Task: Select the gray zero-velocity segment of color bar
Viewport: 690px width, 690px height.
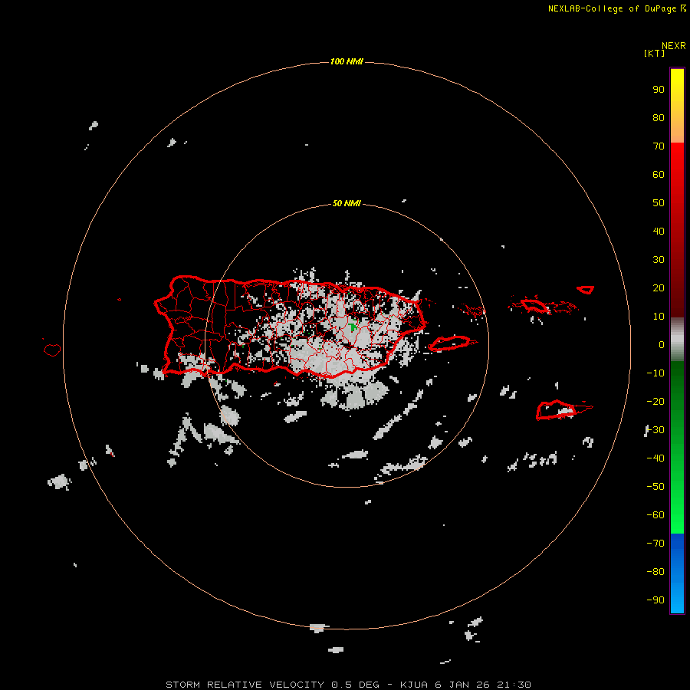Action: click(x=677, y=340)
